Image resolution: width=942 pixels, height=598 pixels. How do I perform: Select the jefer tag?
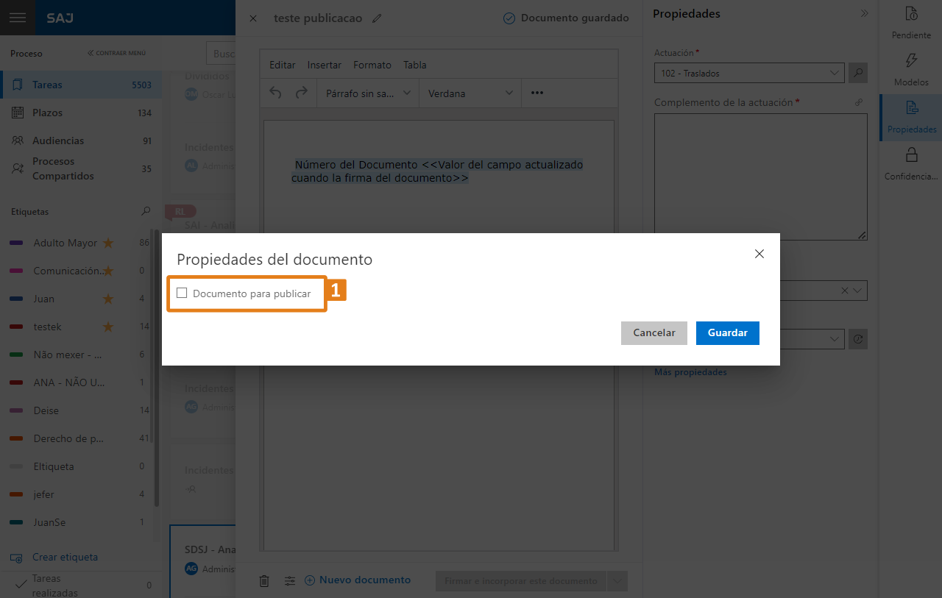(x=43, y=494)
